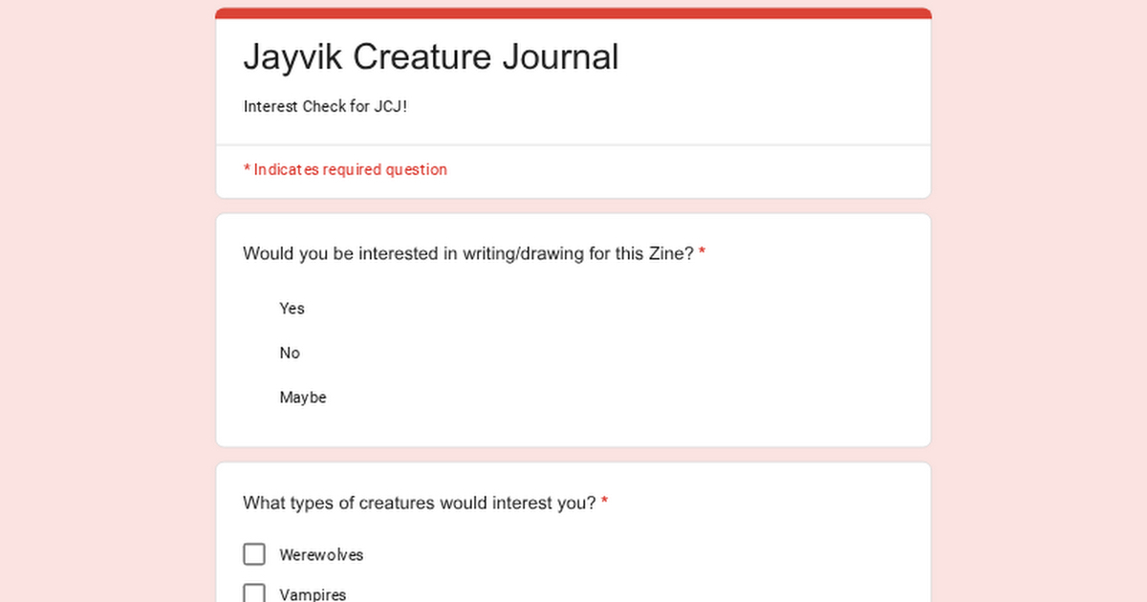
Task: Click the writing/drawing Zine question text
Action: coord(467,254)
